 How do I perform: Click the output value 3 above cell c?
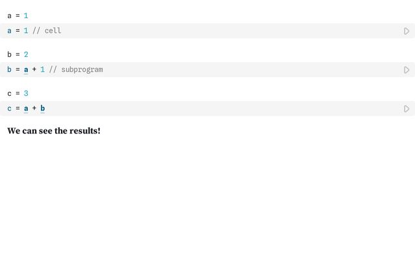26,93
